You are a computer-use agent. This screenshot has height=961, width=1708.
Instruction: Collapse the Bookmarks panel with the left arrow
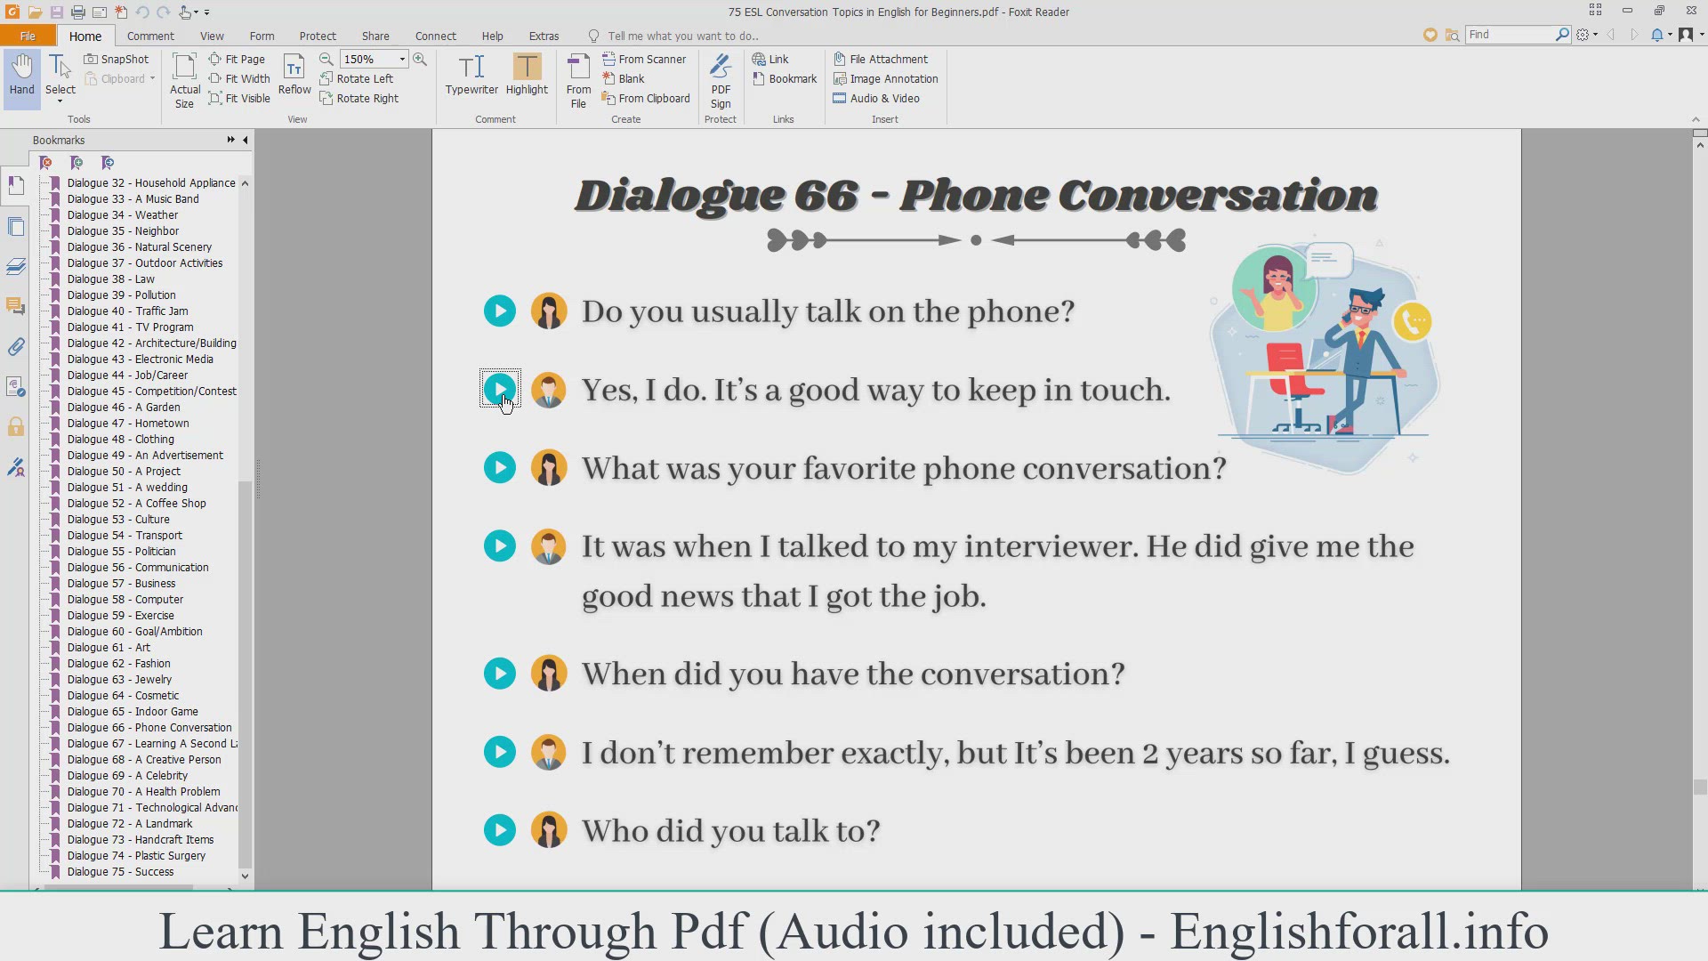[246, 140]
